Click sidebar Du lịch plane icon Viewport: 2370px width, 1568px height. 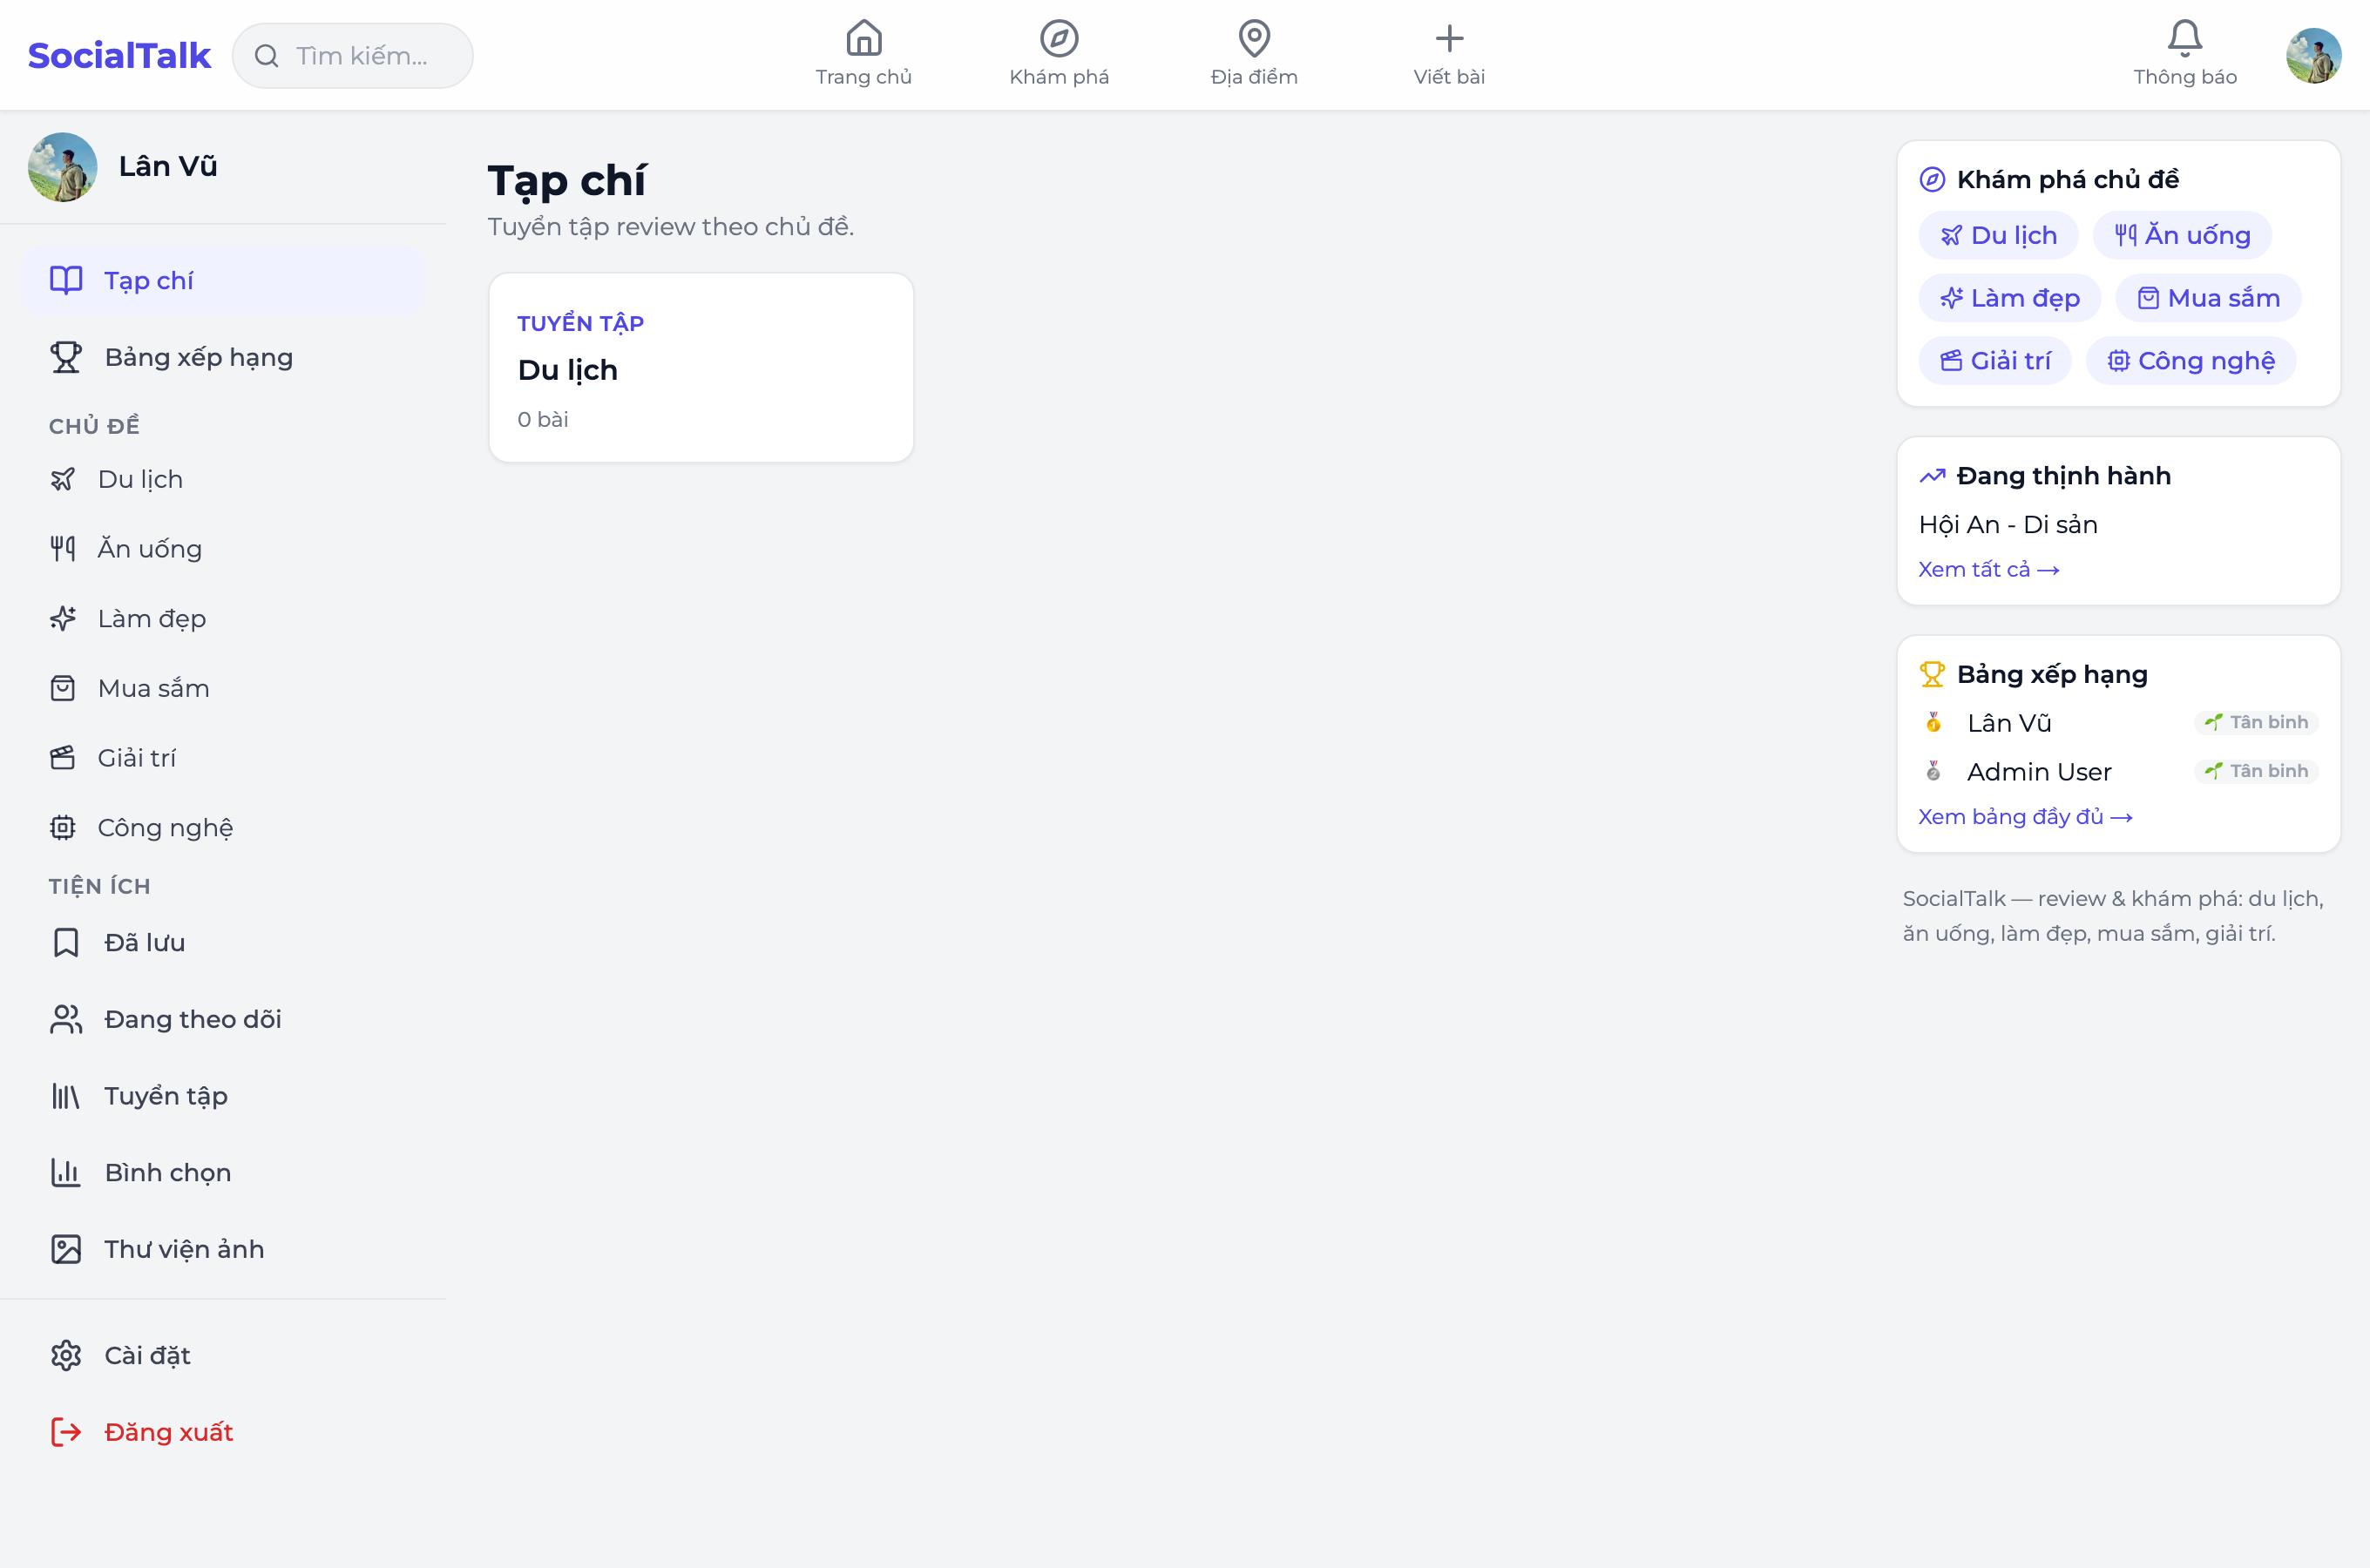pyautogui.click(x=63, y=479)
